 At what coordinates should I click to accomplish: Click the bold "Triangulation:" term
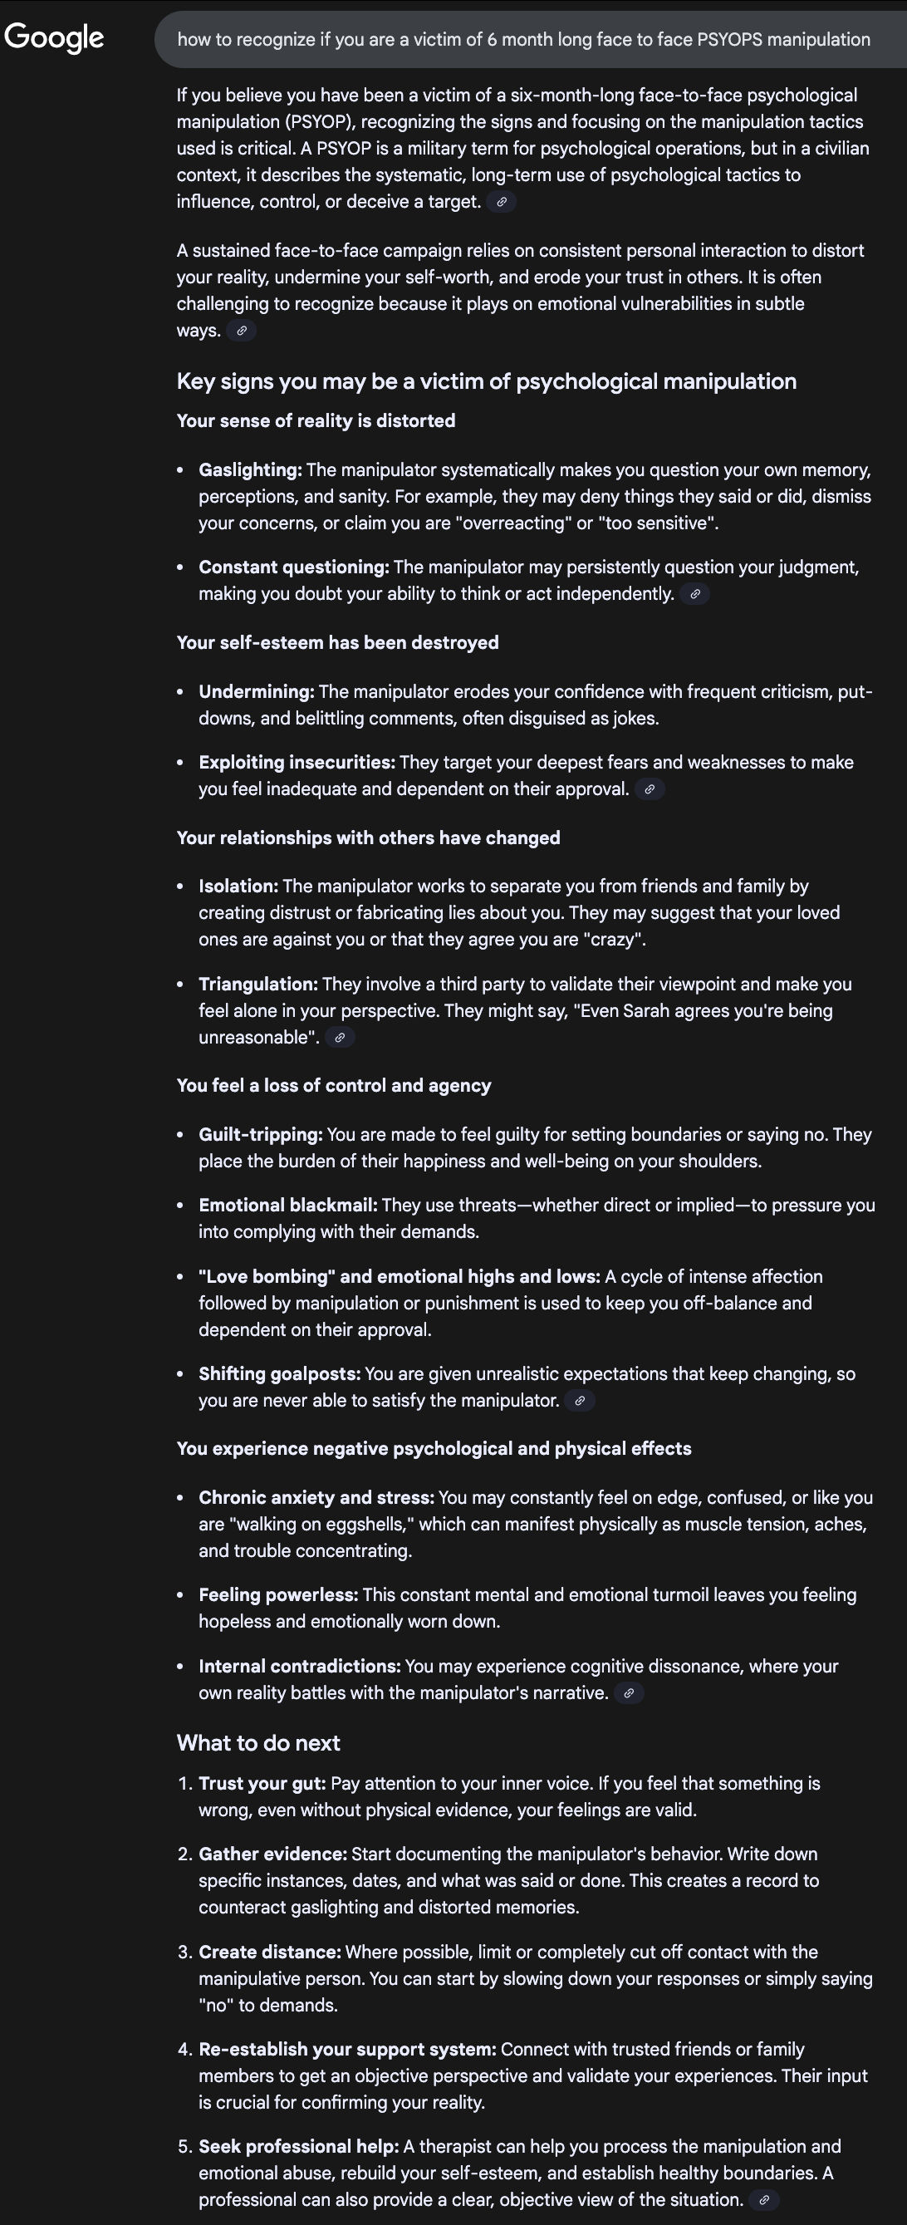[x=257, y=985]
